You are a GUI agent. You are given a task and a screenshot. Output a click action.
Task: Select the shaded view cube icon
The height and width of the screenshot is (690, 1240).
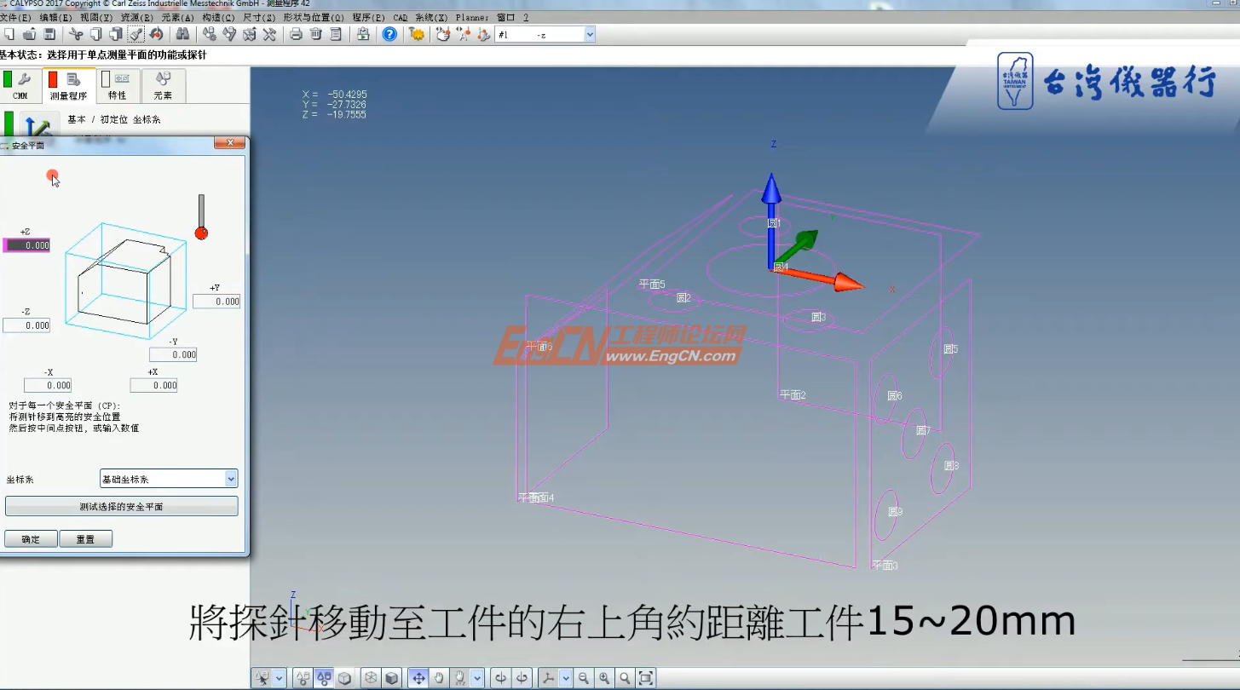pyautogui.click(x=390, y=677)
